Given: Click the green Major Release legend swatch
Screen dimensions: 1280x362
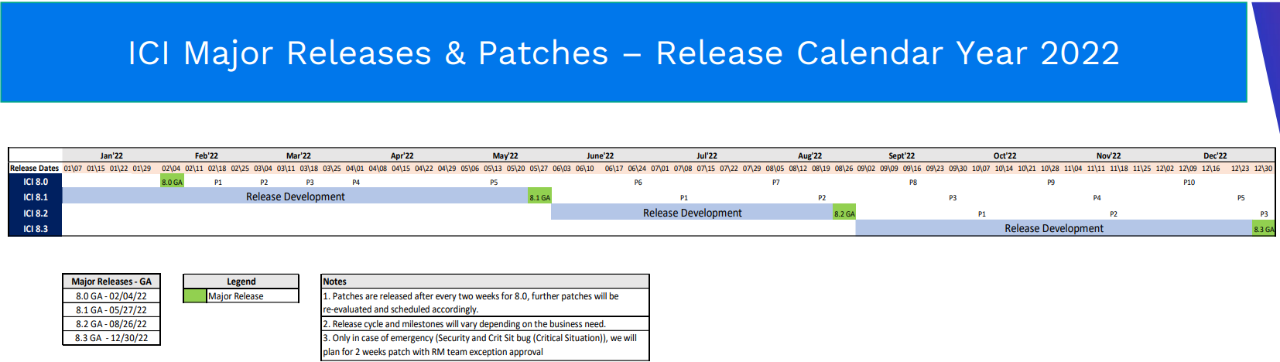Looking at the screenshot, I should [x=195, y=296].
